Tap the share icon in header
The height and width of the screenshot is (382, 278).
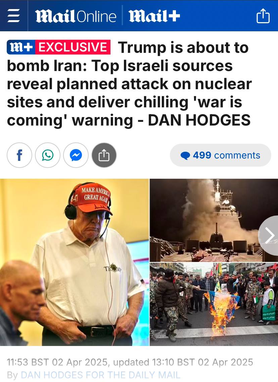pyautogui.click(x=263, y=16)
